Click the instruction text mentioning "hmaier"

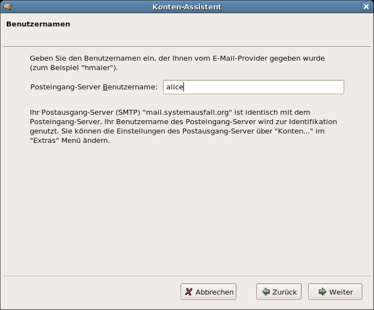click(177, 63)
